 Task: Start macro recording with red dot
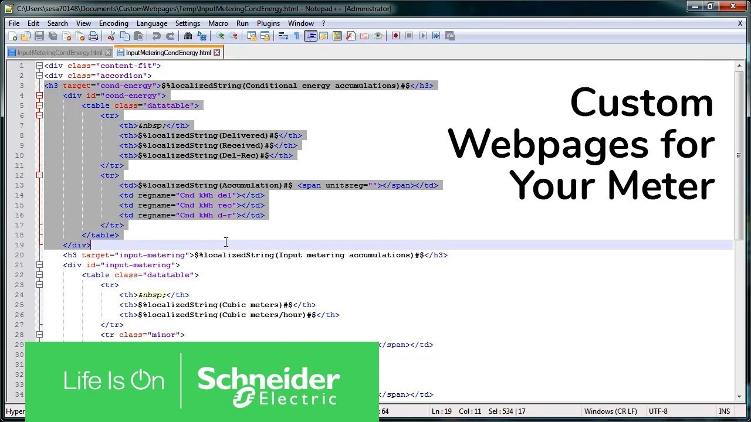point(395,36)
